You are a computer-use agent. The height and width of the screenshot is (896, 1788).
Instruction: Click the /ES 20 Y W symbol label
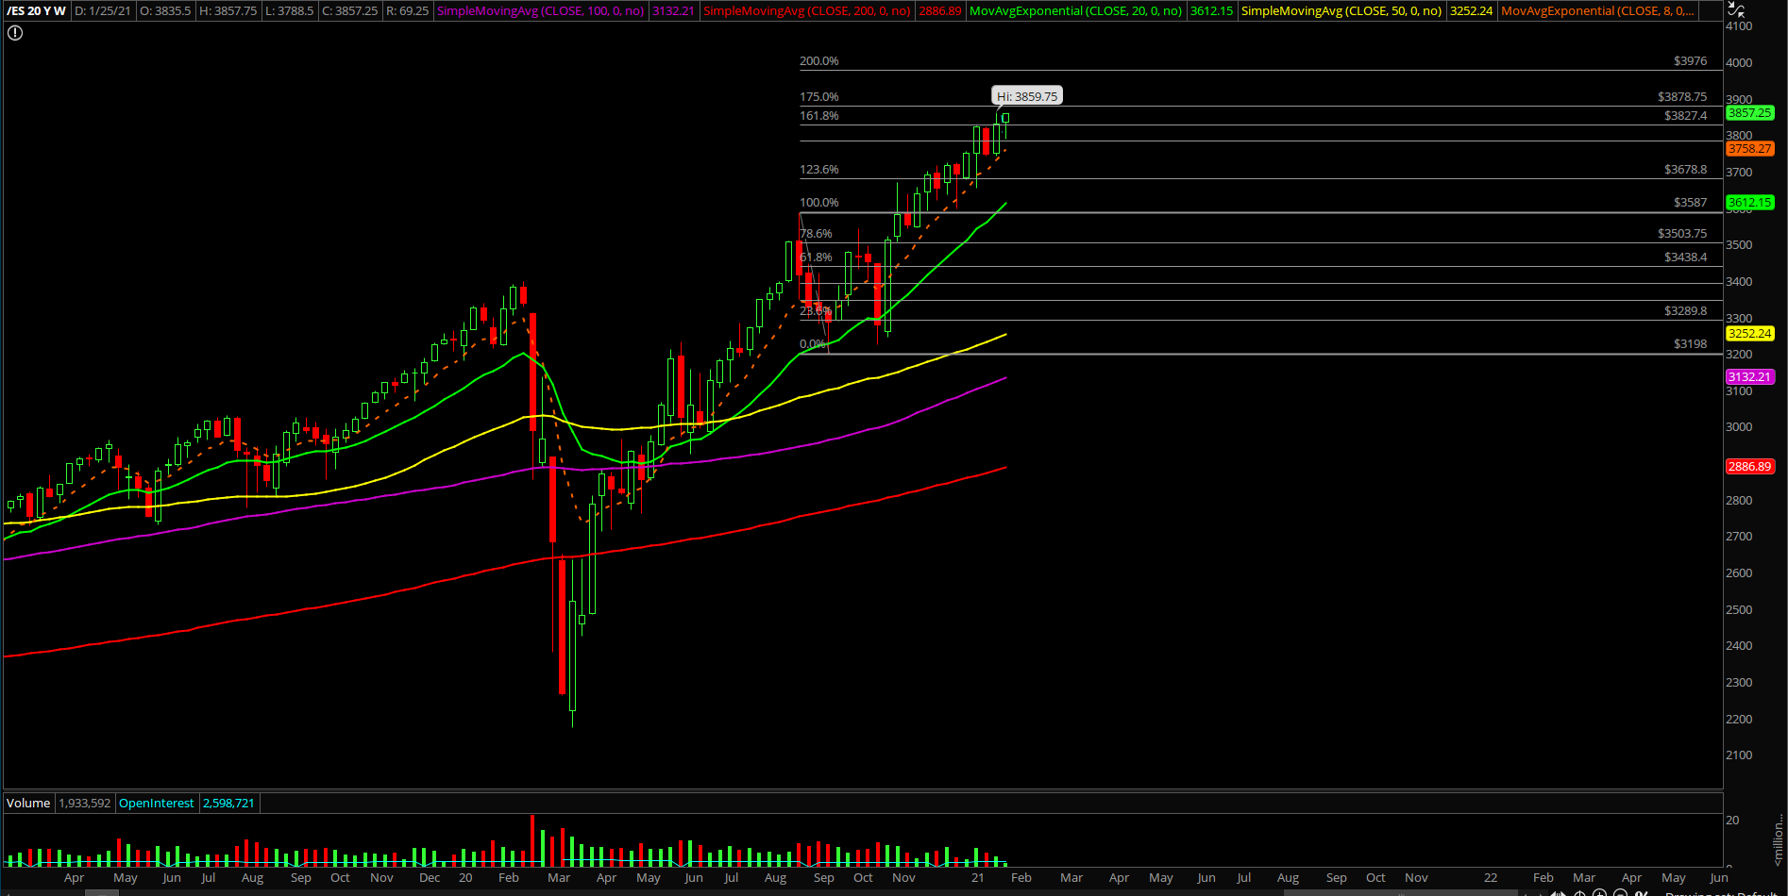click(37, 11)
